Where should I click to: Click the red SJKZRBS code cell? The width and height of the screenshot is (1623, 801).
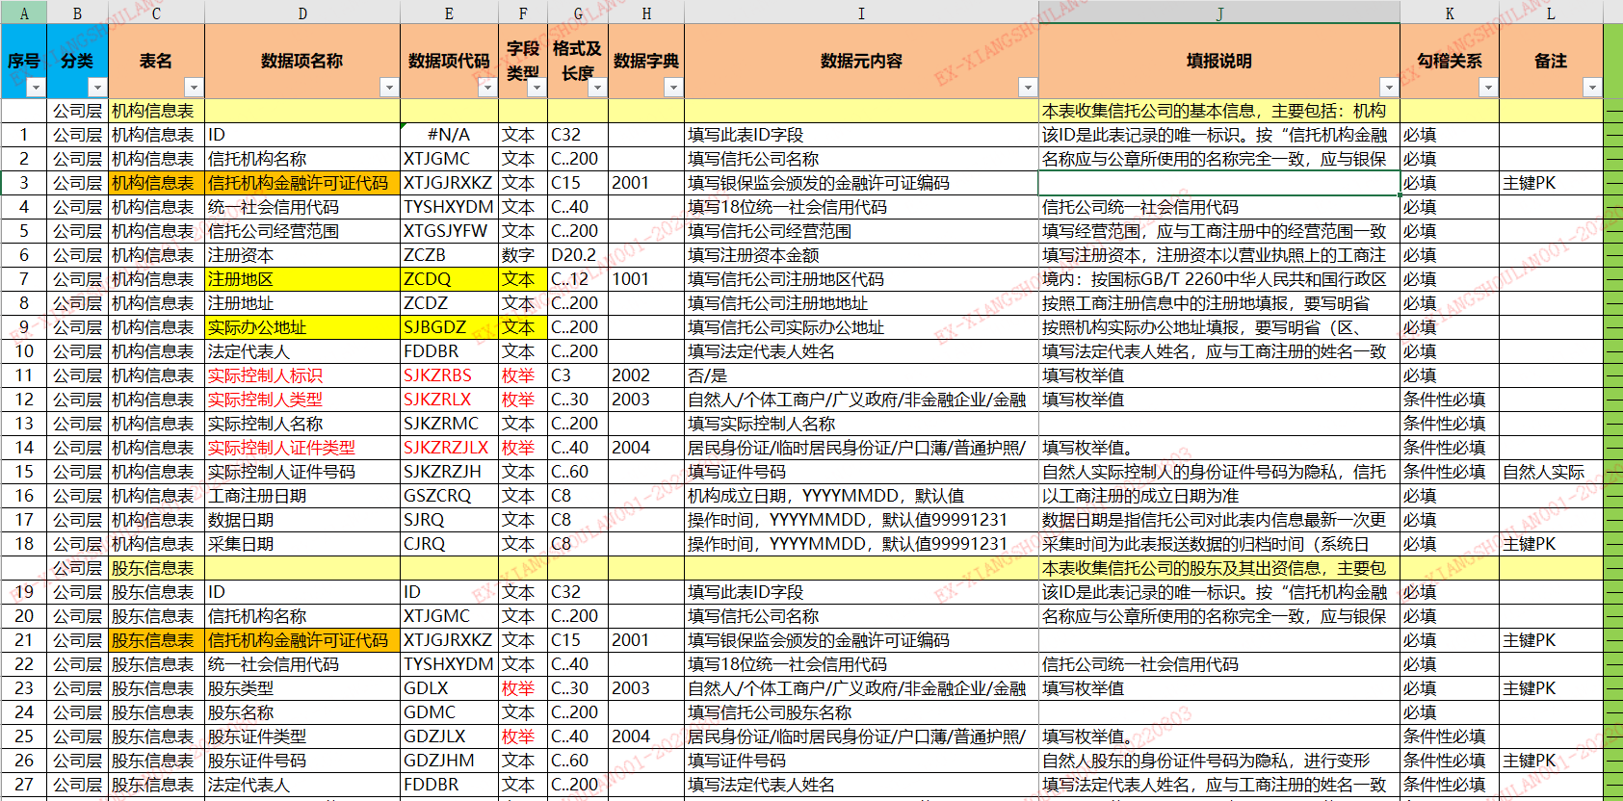[x=449, y=375]
